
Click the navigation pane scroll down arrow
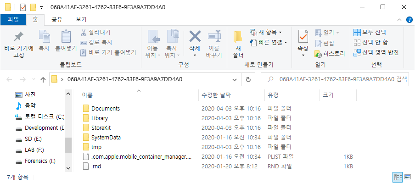pos(68,168)
